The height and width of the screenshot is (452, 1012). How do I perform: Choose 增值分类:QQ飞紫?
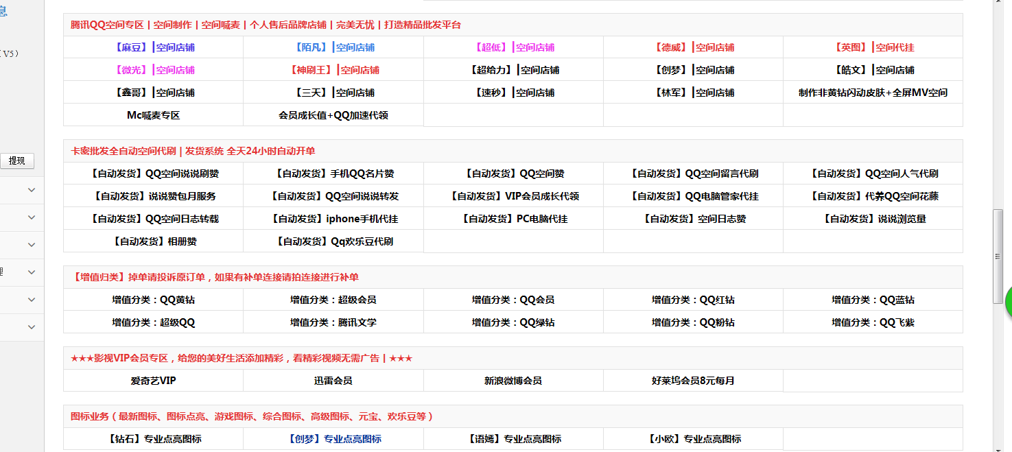click(x=873, y=322)
